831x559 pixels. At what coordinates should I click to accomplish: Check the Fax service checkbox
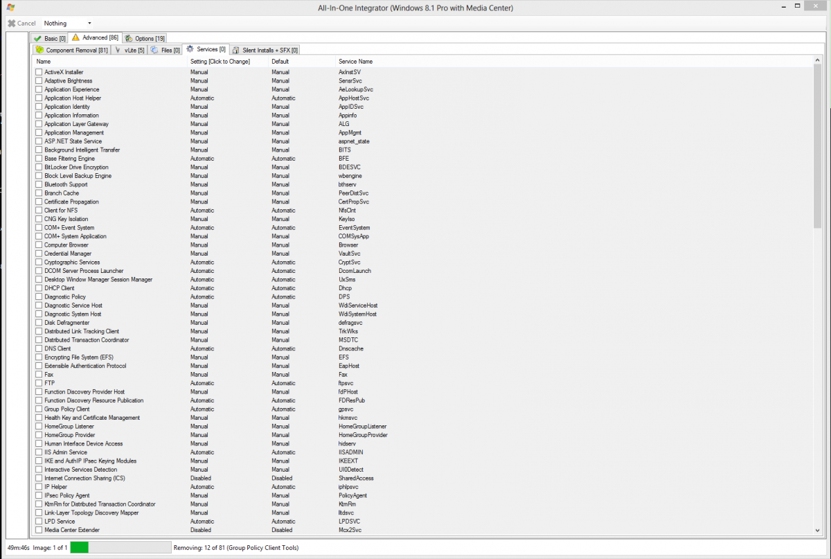39,374
